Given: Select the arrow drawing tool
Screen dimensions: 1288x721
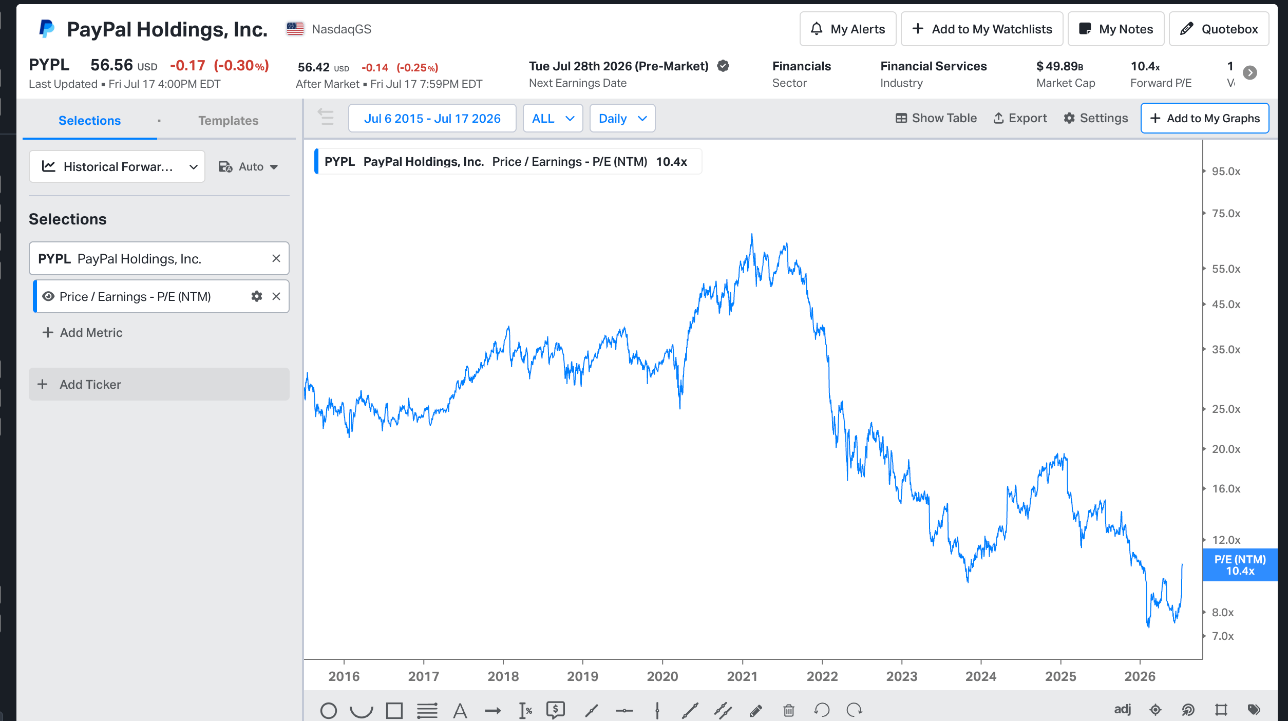Looking at the screenshot, I should pyautogui.click(x=493, y=710).
